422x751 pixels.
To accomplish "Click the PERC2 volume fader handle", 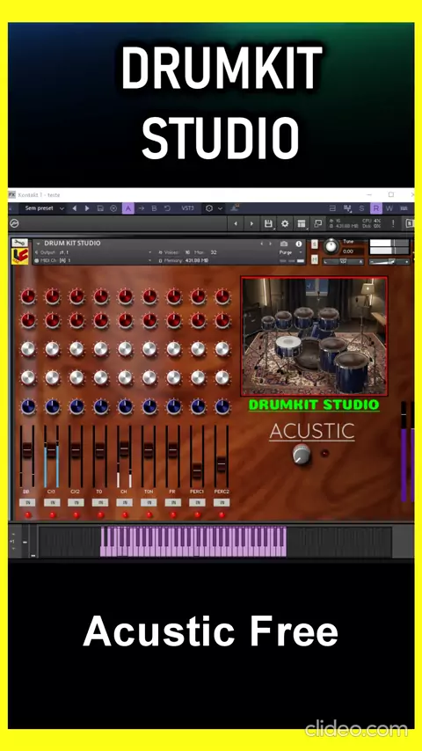I will [x=221, y=463].
